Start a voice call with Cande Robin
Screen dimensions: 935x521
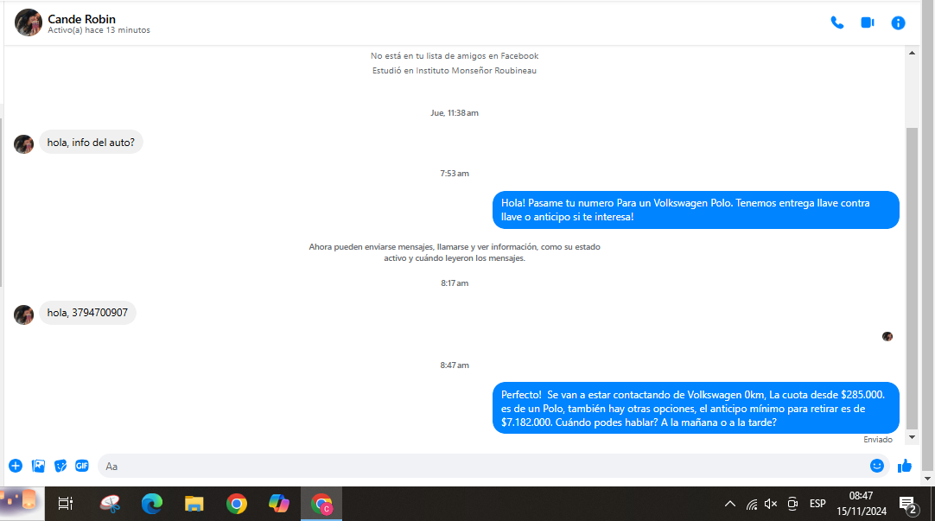[x=837, y=22]
